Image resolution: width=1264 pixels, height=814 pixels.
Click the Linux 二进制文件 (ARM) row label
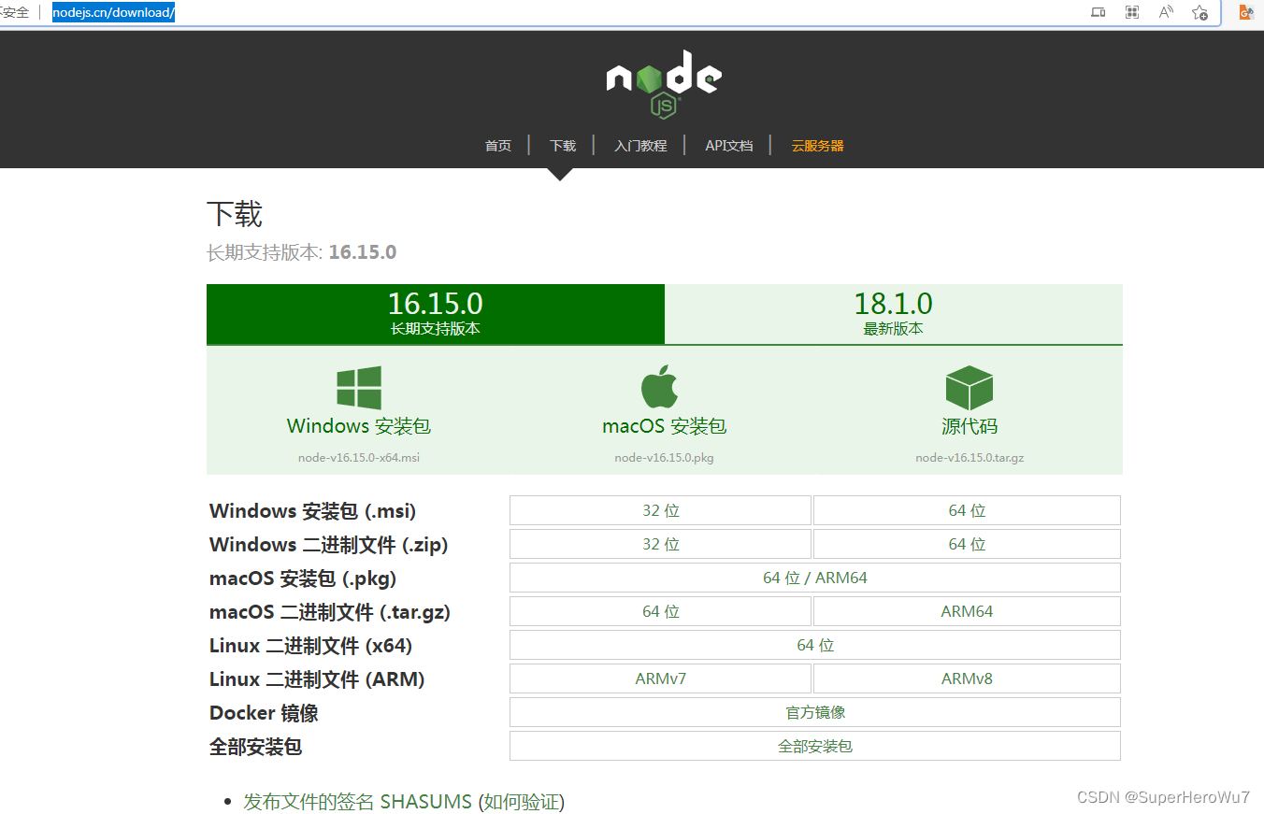point(317,679)
